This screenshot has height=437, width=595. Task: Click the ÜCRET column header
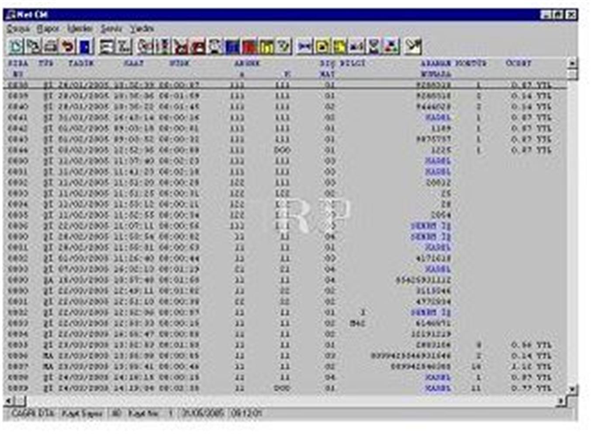tap(519, 63)
